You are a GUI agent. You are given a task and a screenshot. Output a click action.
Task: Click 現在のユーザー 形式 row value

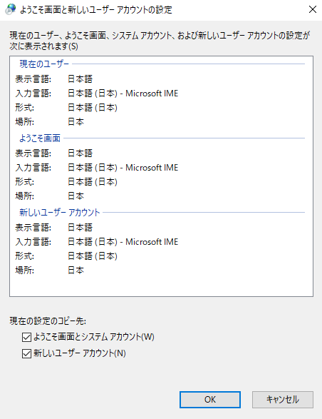tap(93, 108)
